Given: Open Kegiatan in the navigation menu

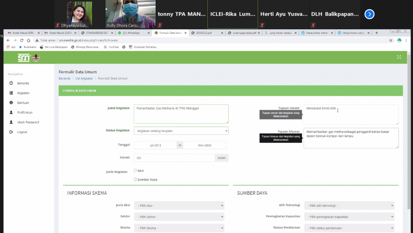Looking at the screenshot, I should click(23, 93).
